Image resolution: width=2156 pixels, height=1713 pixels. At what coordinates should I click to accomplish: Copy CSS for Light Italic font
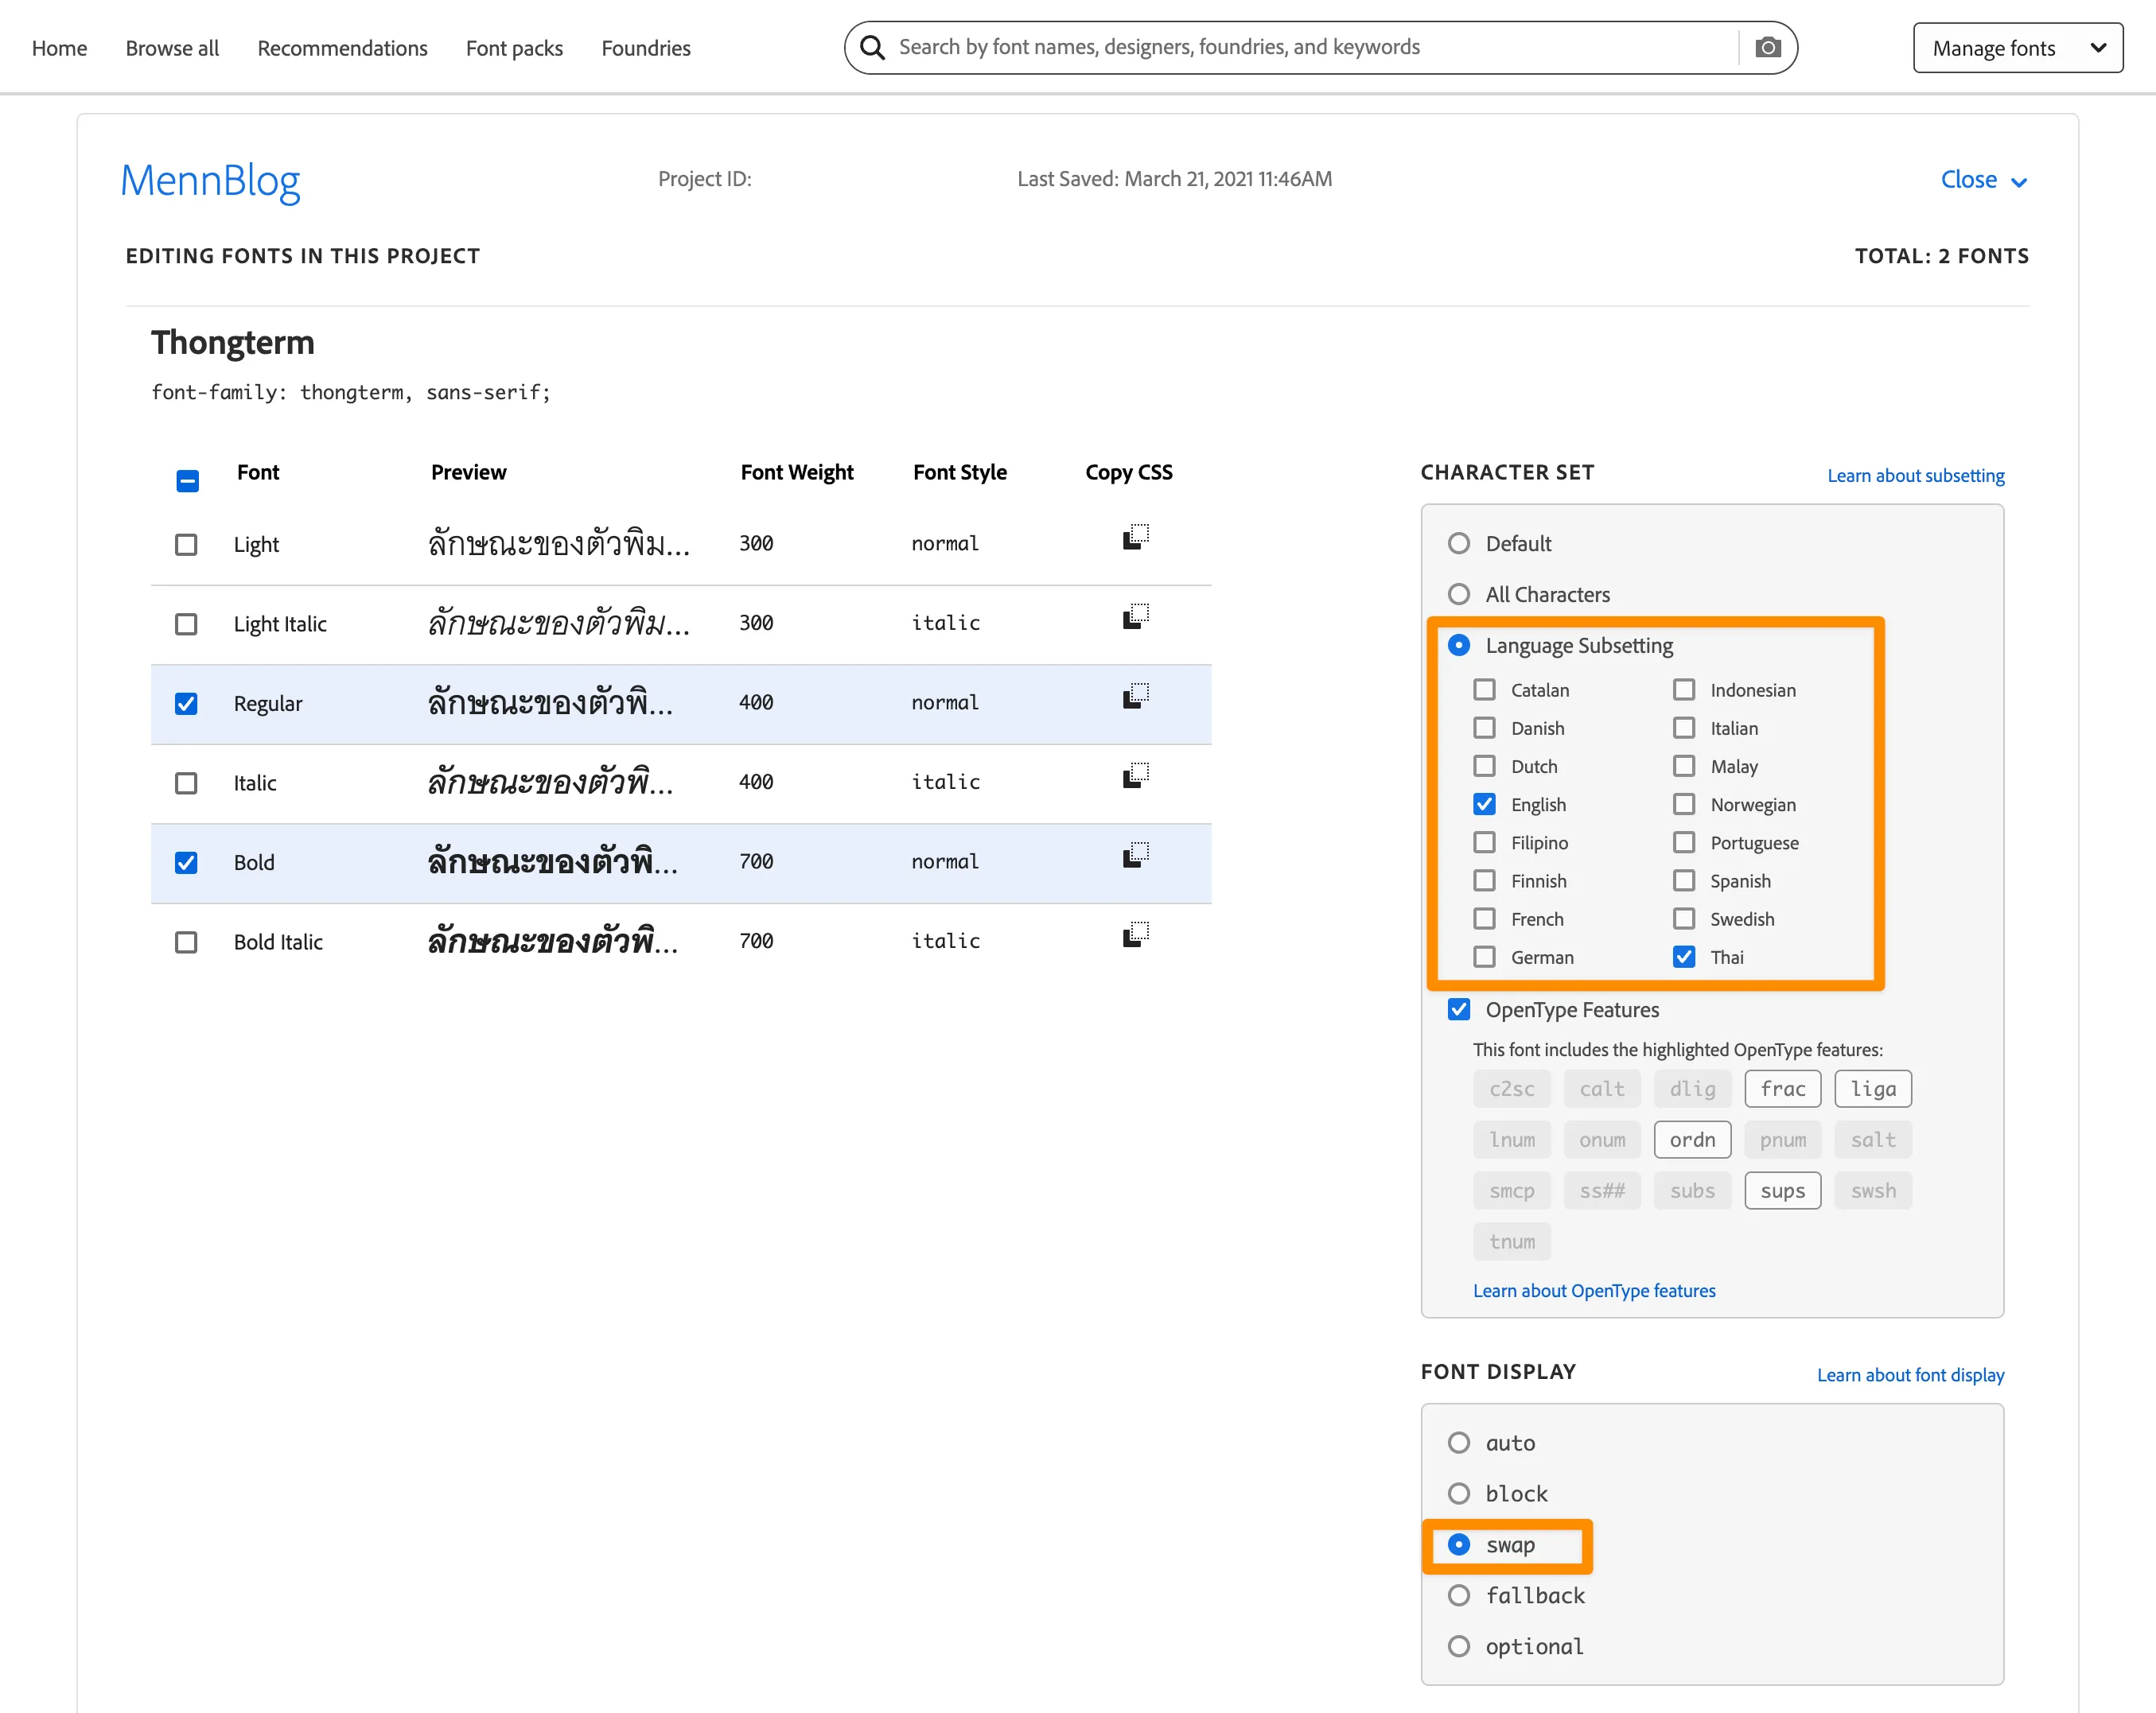1135,616
